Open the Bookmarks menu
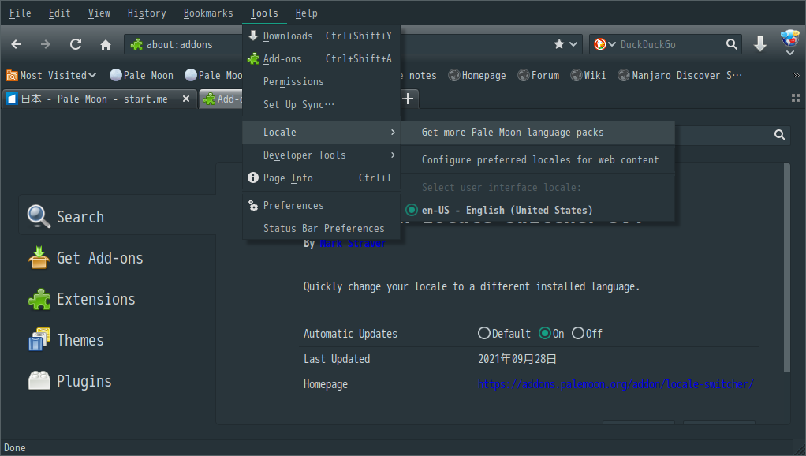 tap(208, 13)
